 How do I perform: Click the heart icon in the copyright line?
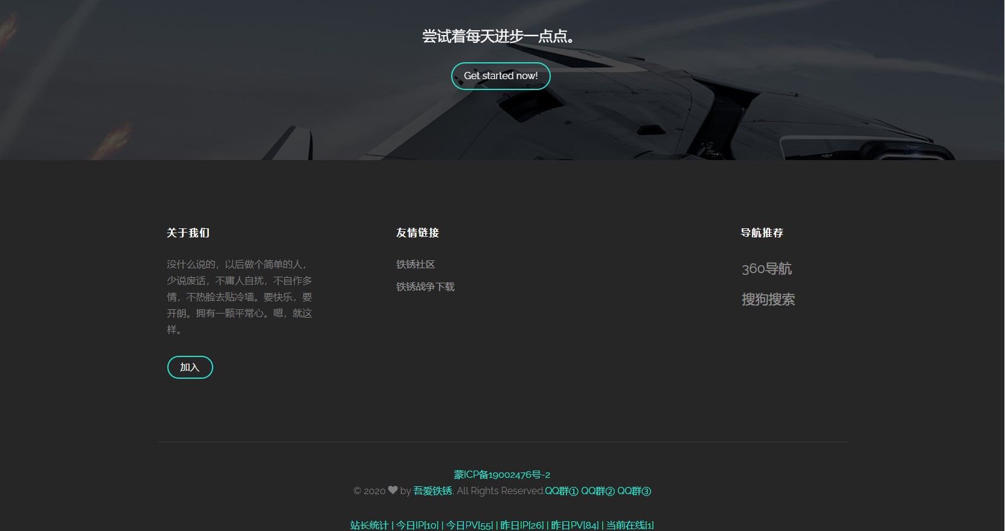pyautogui.click(x=393, y=491)
